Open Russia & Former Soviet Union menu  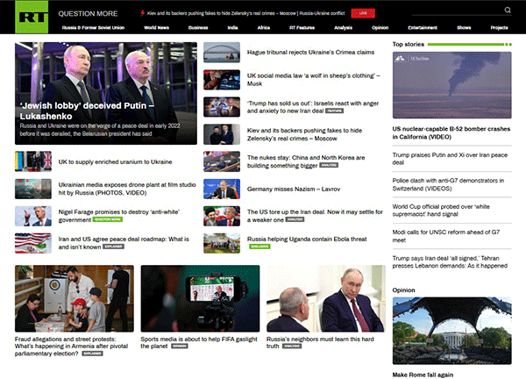[93, 28]
